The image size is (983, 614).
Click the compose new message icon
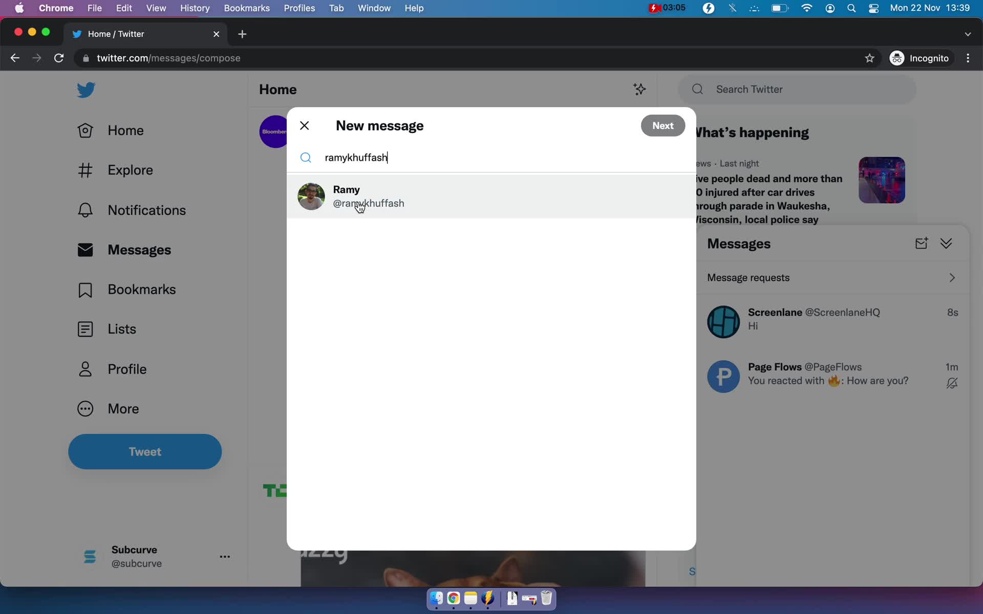tap(922, 244)
